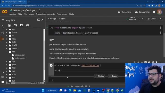Move the selected cell up
Viewport: 165px width, 93px height.
pos(135,62)
